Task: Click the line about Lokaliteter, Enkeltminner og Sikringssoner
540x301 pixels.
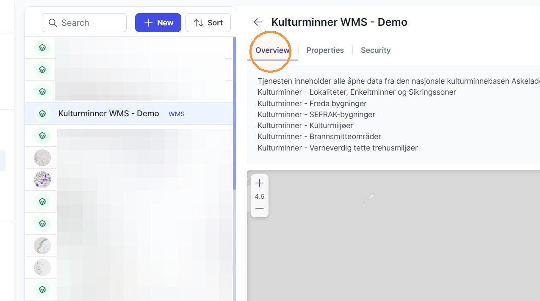Action: 357,92
